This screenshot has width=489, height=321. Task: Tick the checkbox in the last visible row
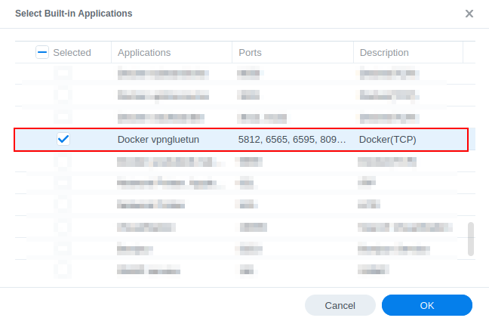point(63,270)
